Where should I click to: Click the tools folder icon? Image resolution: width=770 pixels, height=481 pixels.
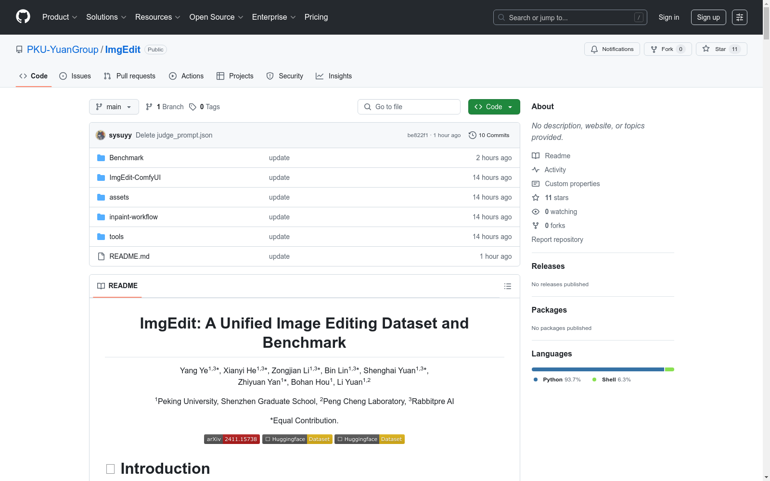point(101,237)
